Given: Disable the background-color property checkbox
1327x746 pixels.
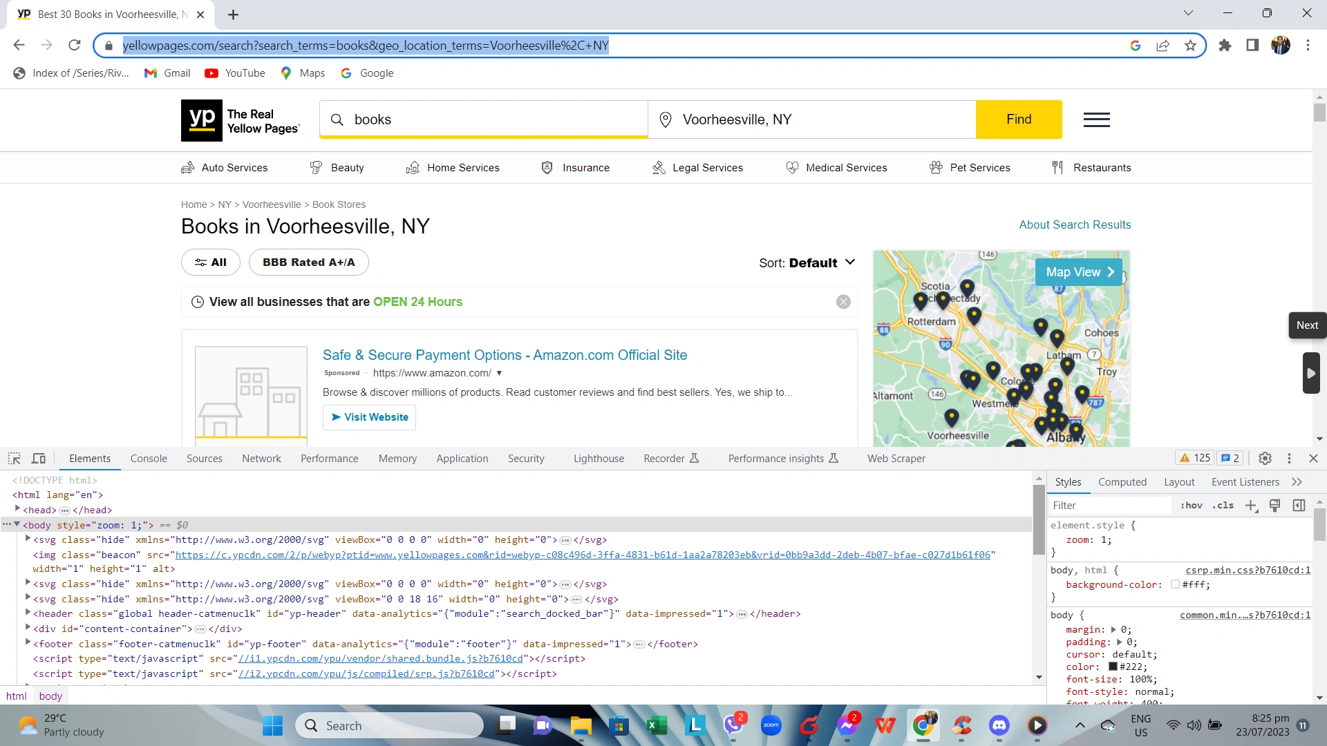Looking at the screenshot, I should [x=1174, y=584].
